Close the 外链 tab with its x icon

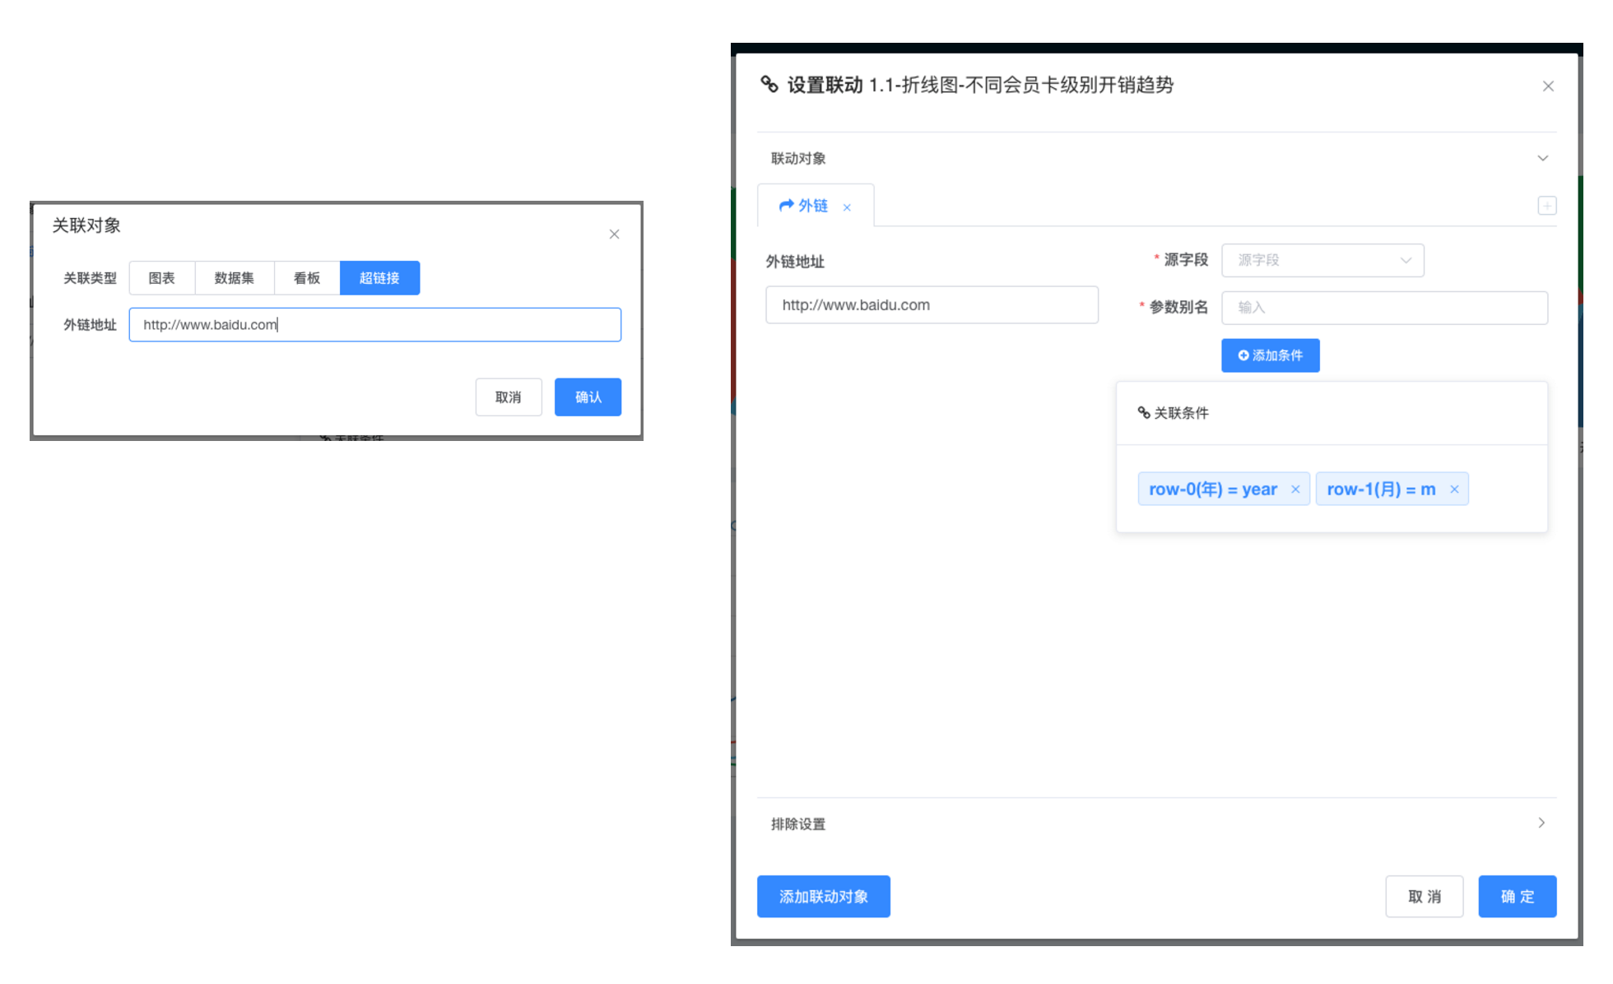pos(847,207)
